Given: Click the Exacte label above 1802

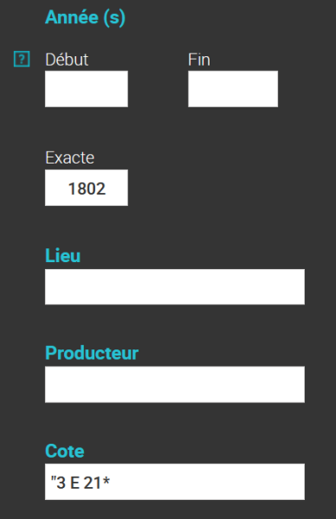Looking at the screenshot, I should [x=69, y=157].
